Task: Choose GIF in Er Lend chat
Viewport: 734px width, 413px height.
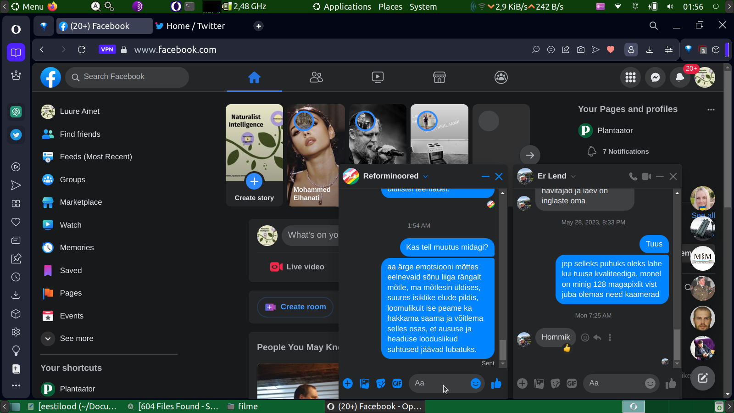Action: (x=572, y=384)
